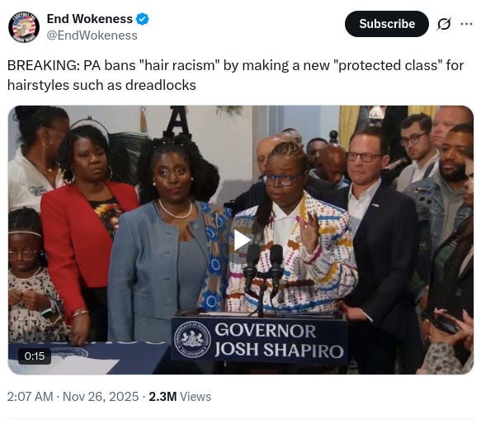The image size is (481, 424).
Task: Click the "hairstyles such as dreadlocks" text line
Action: 101,85
